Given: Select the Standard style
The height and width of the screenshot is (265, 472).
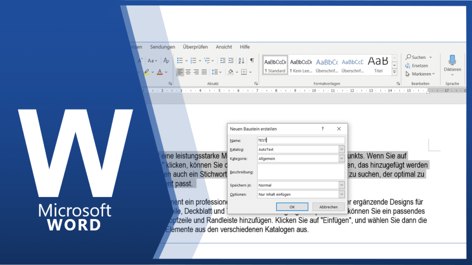Looking at the screenshot, I should coord(275,65).
